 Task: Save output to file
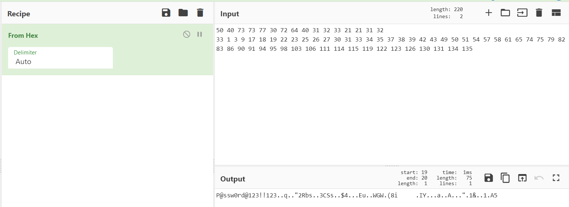pyautogui.click(x=488, y=178)
